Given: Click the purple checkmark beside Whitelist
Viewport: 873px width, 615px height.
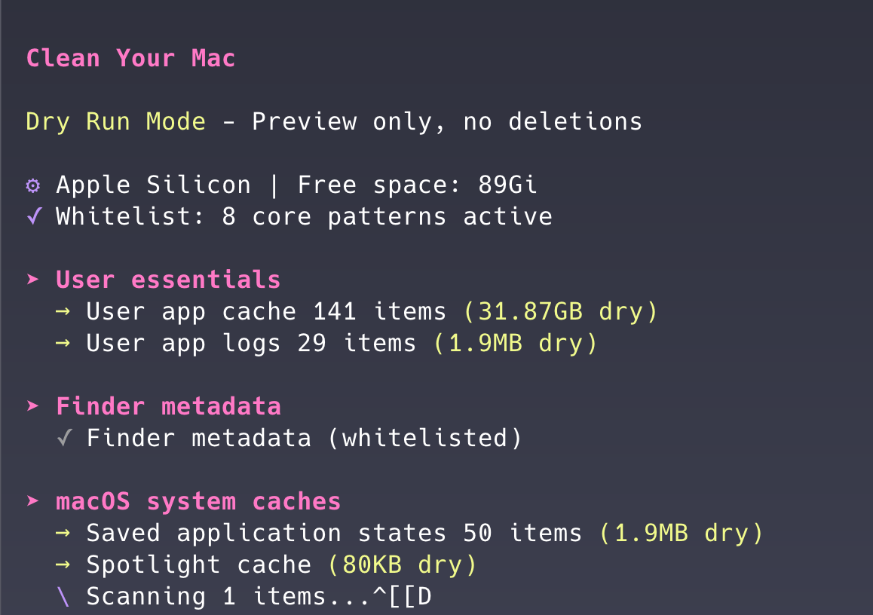Looking at the screenshot, I should pos(33,217).
